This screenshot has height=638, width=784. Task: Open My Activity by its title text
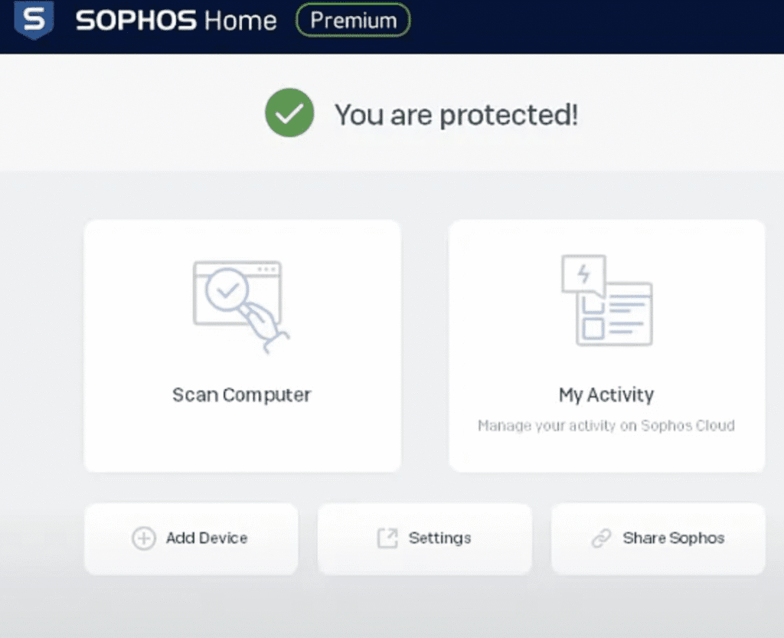[x=606, y=395]
